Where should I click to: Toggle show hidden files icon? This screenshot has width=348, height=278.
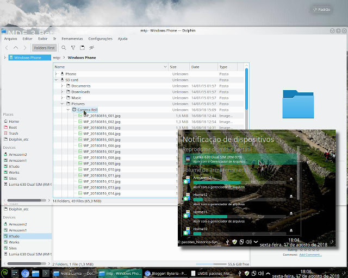[x=92, y=48]
